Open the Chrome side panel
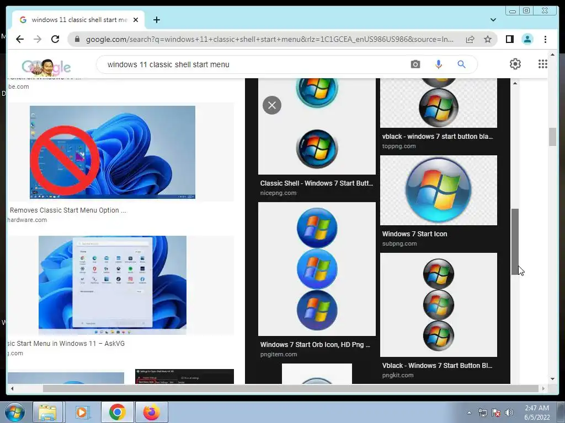This screenshot has height=423, width=565. click(509, 39)
